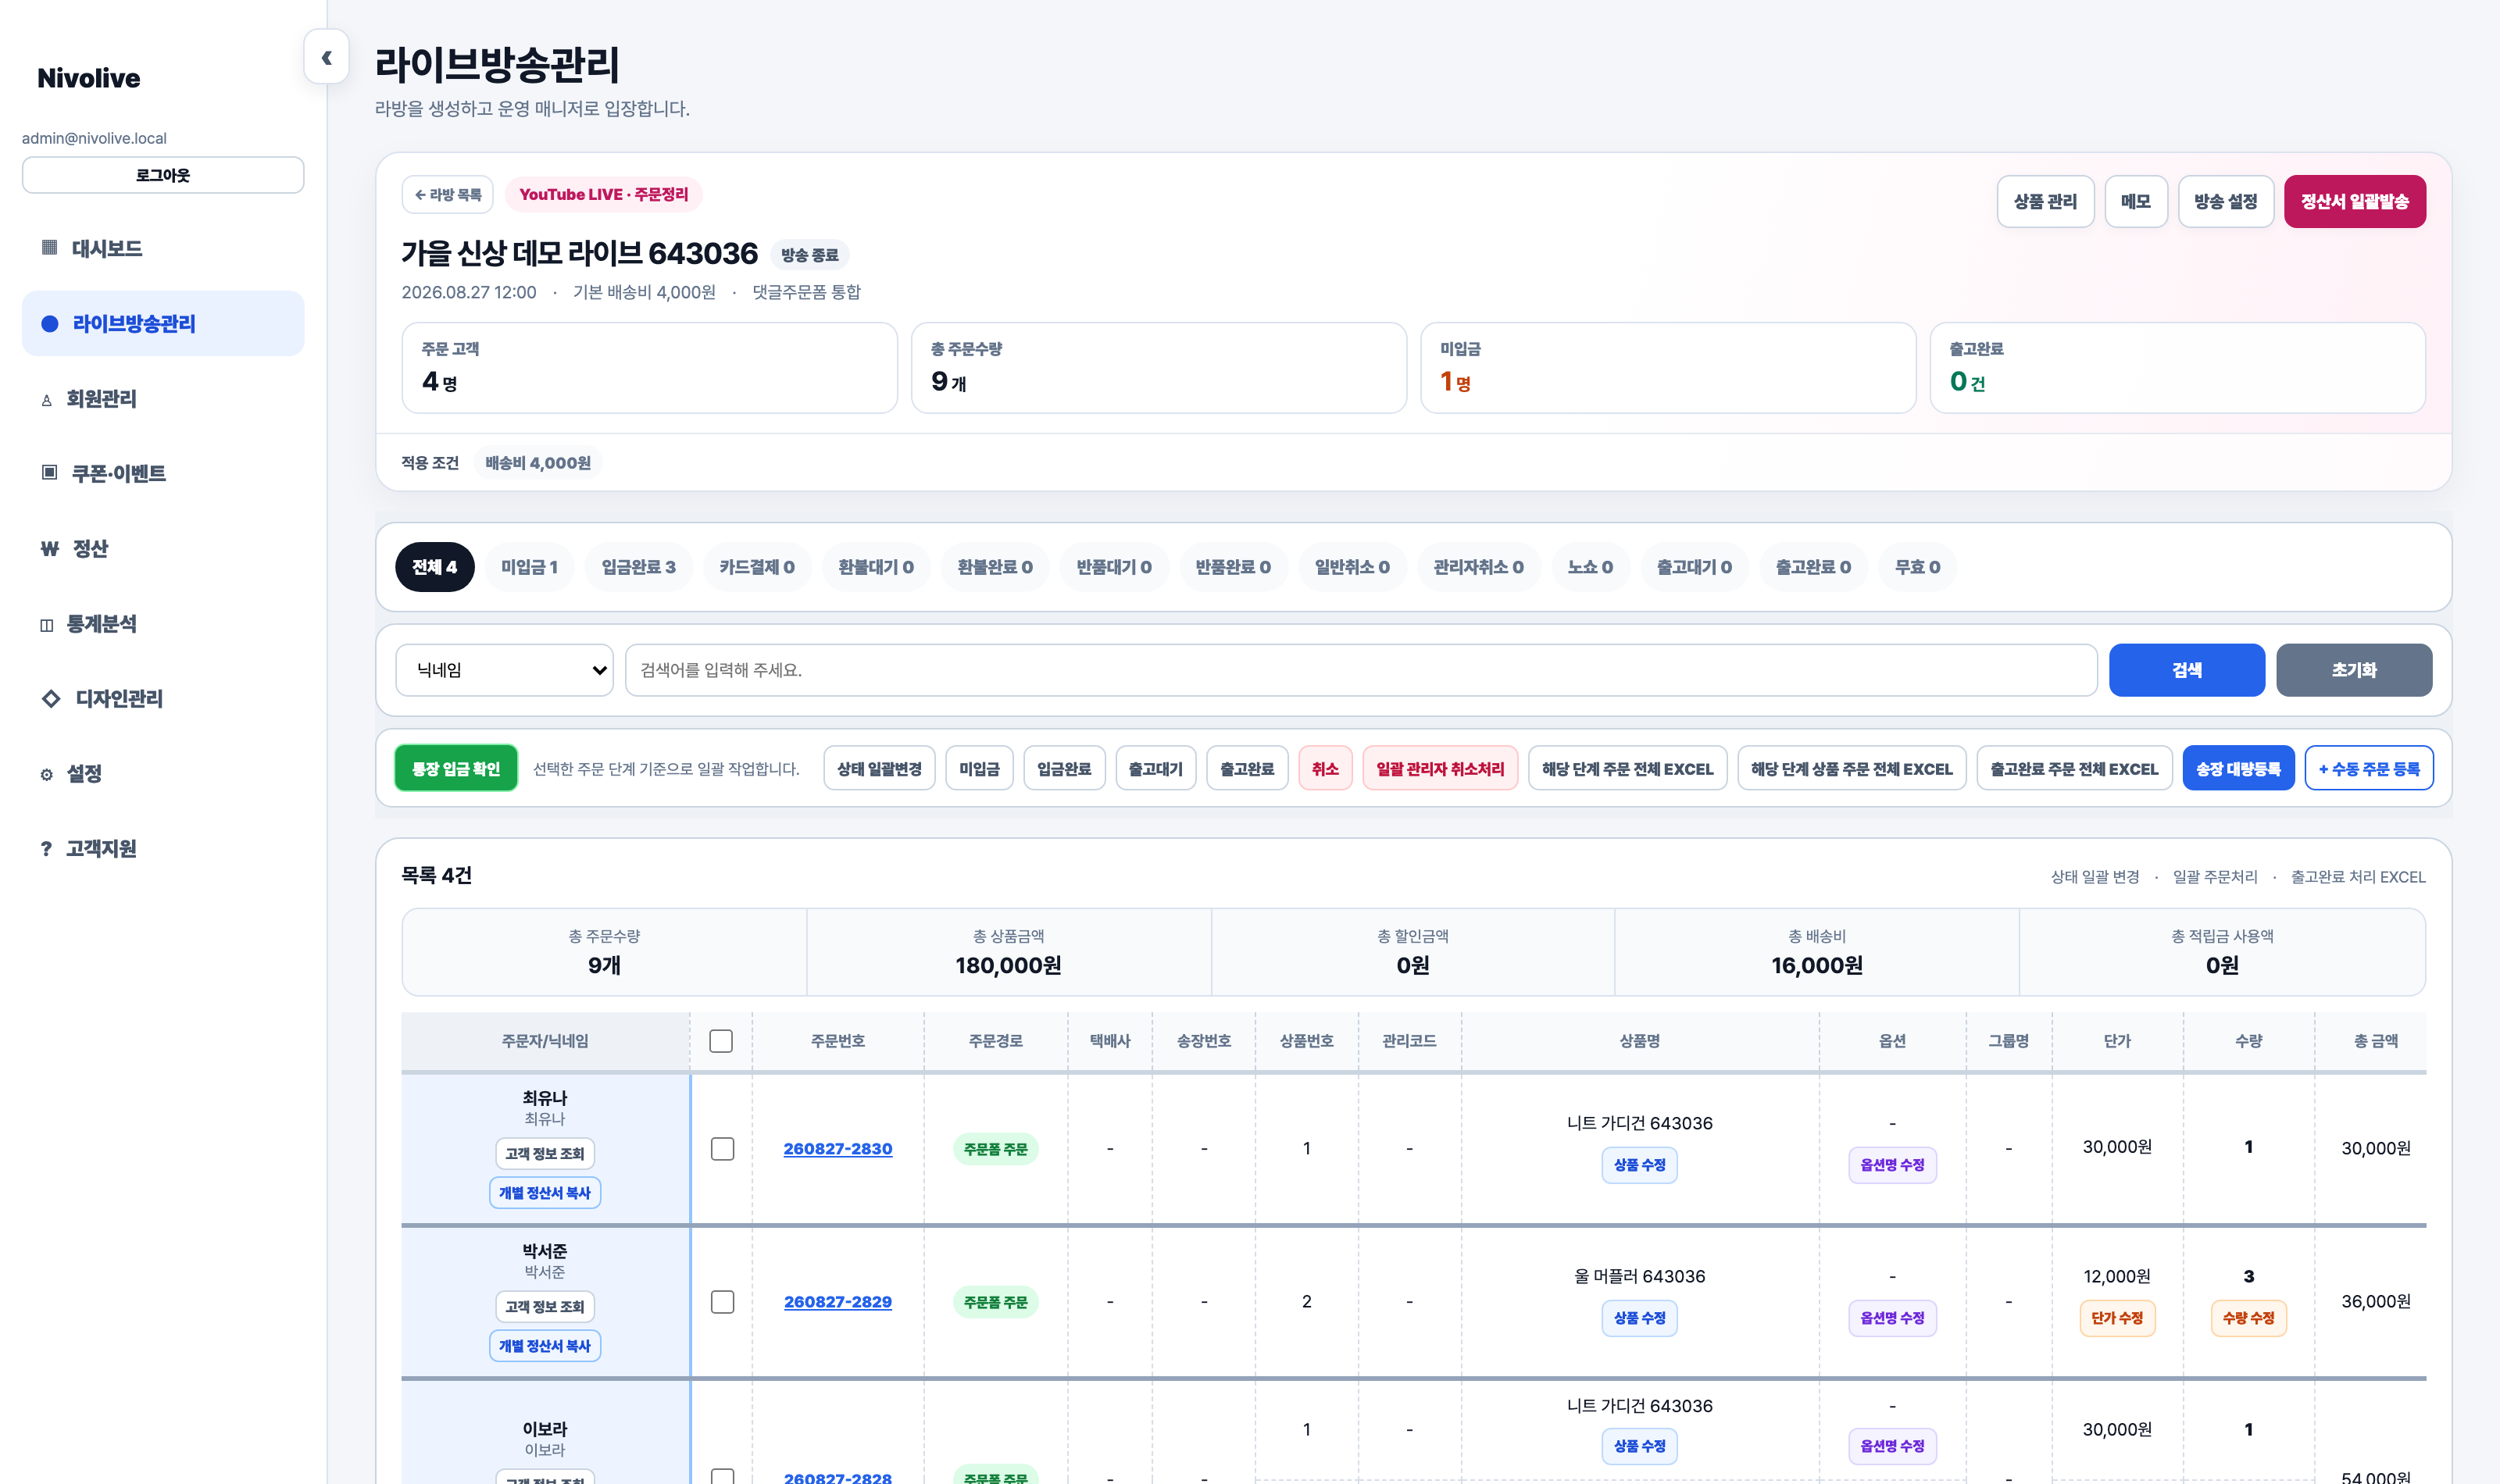
Task: Switch to 환불대기 0 tab
Action: point(875,567)
